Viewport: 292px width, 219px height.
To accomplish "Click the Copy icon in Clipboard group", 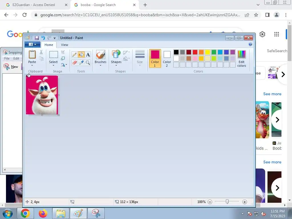I will click(x=41, y=59).
